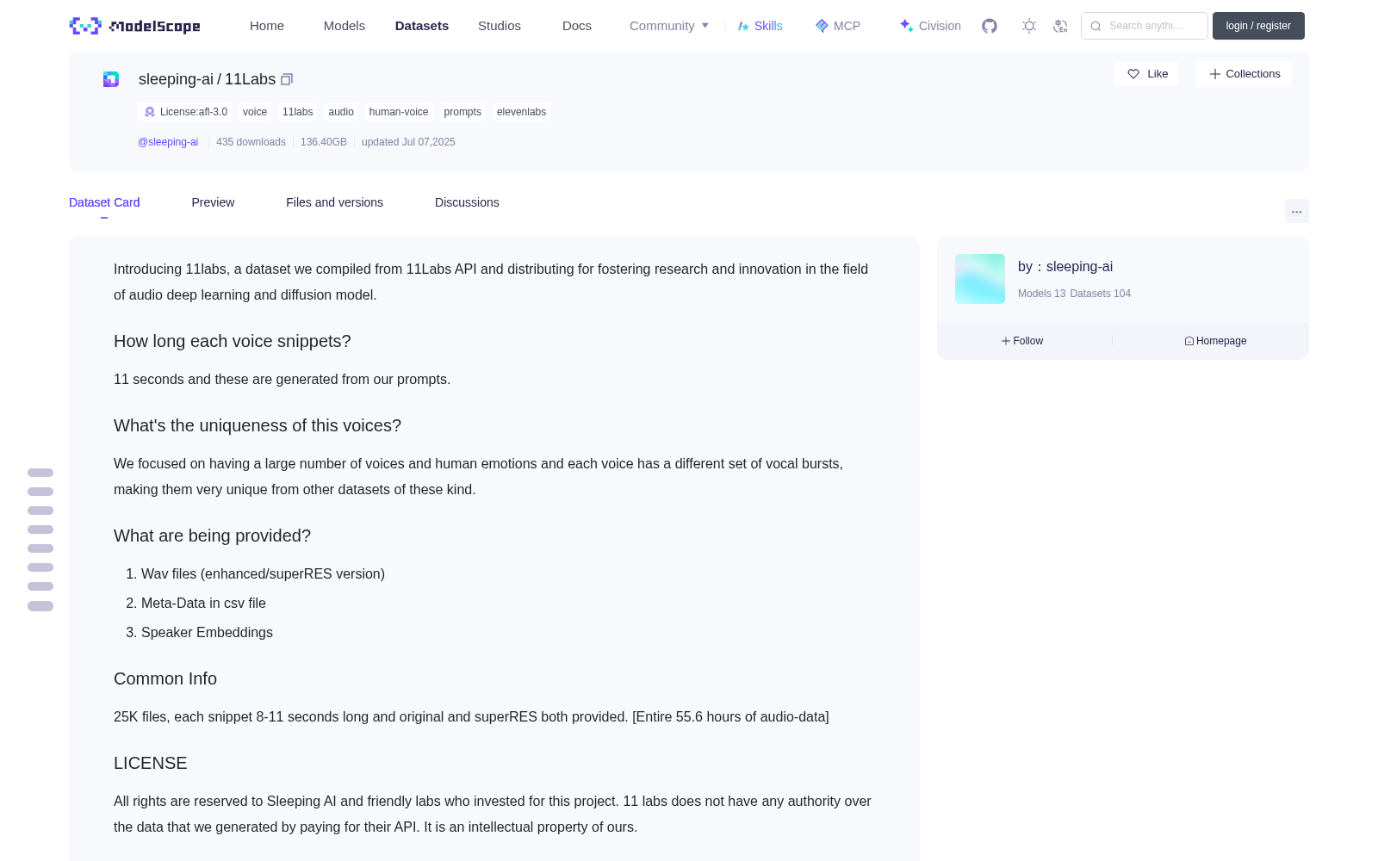This screenshot has height=861, width=1378.
Task: Select the Dataset Card tab
Action: tap(104, 202)
